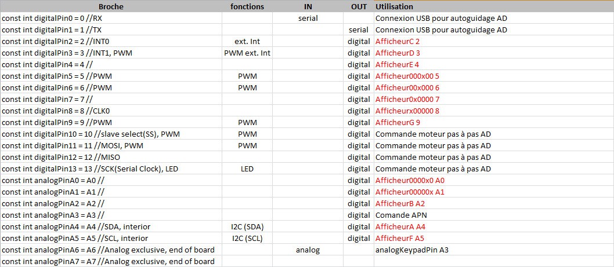
Task: Click the "LED" function cell
Action: [247, 169]
